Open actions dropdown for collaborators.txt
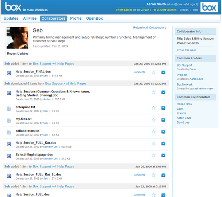The width and height of the screenshot is (222, 197). [163, 131]
